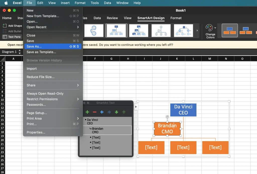Toggle Always Open Read-Only

[x=53, y=93]
